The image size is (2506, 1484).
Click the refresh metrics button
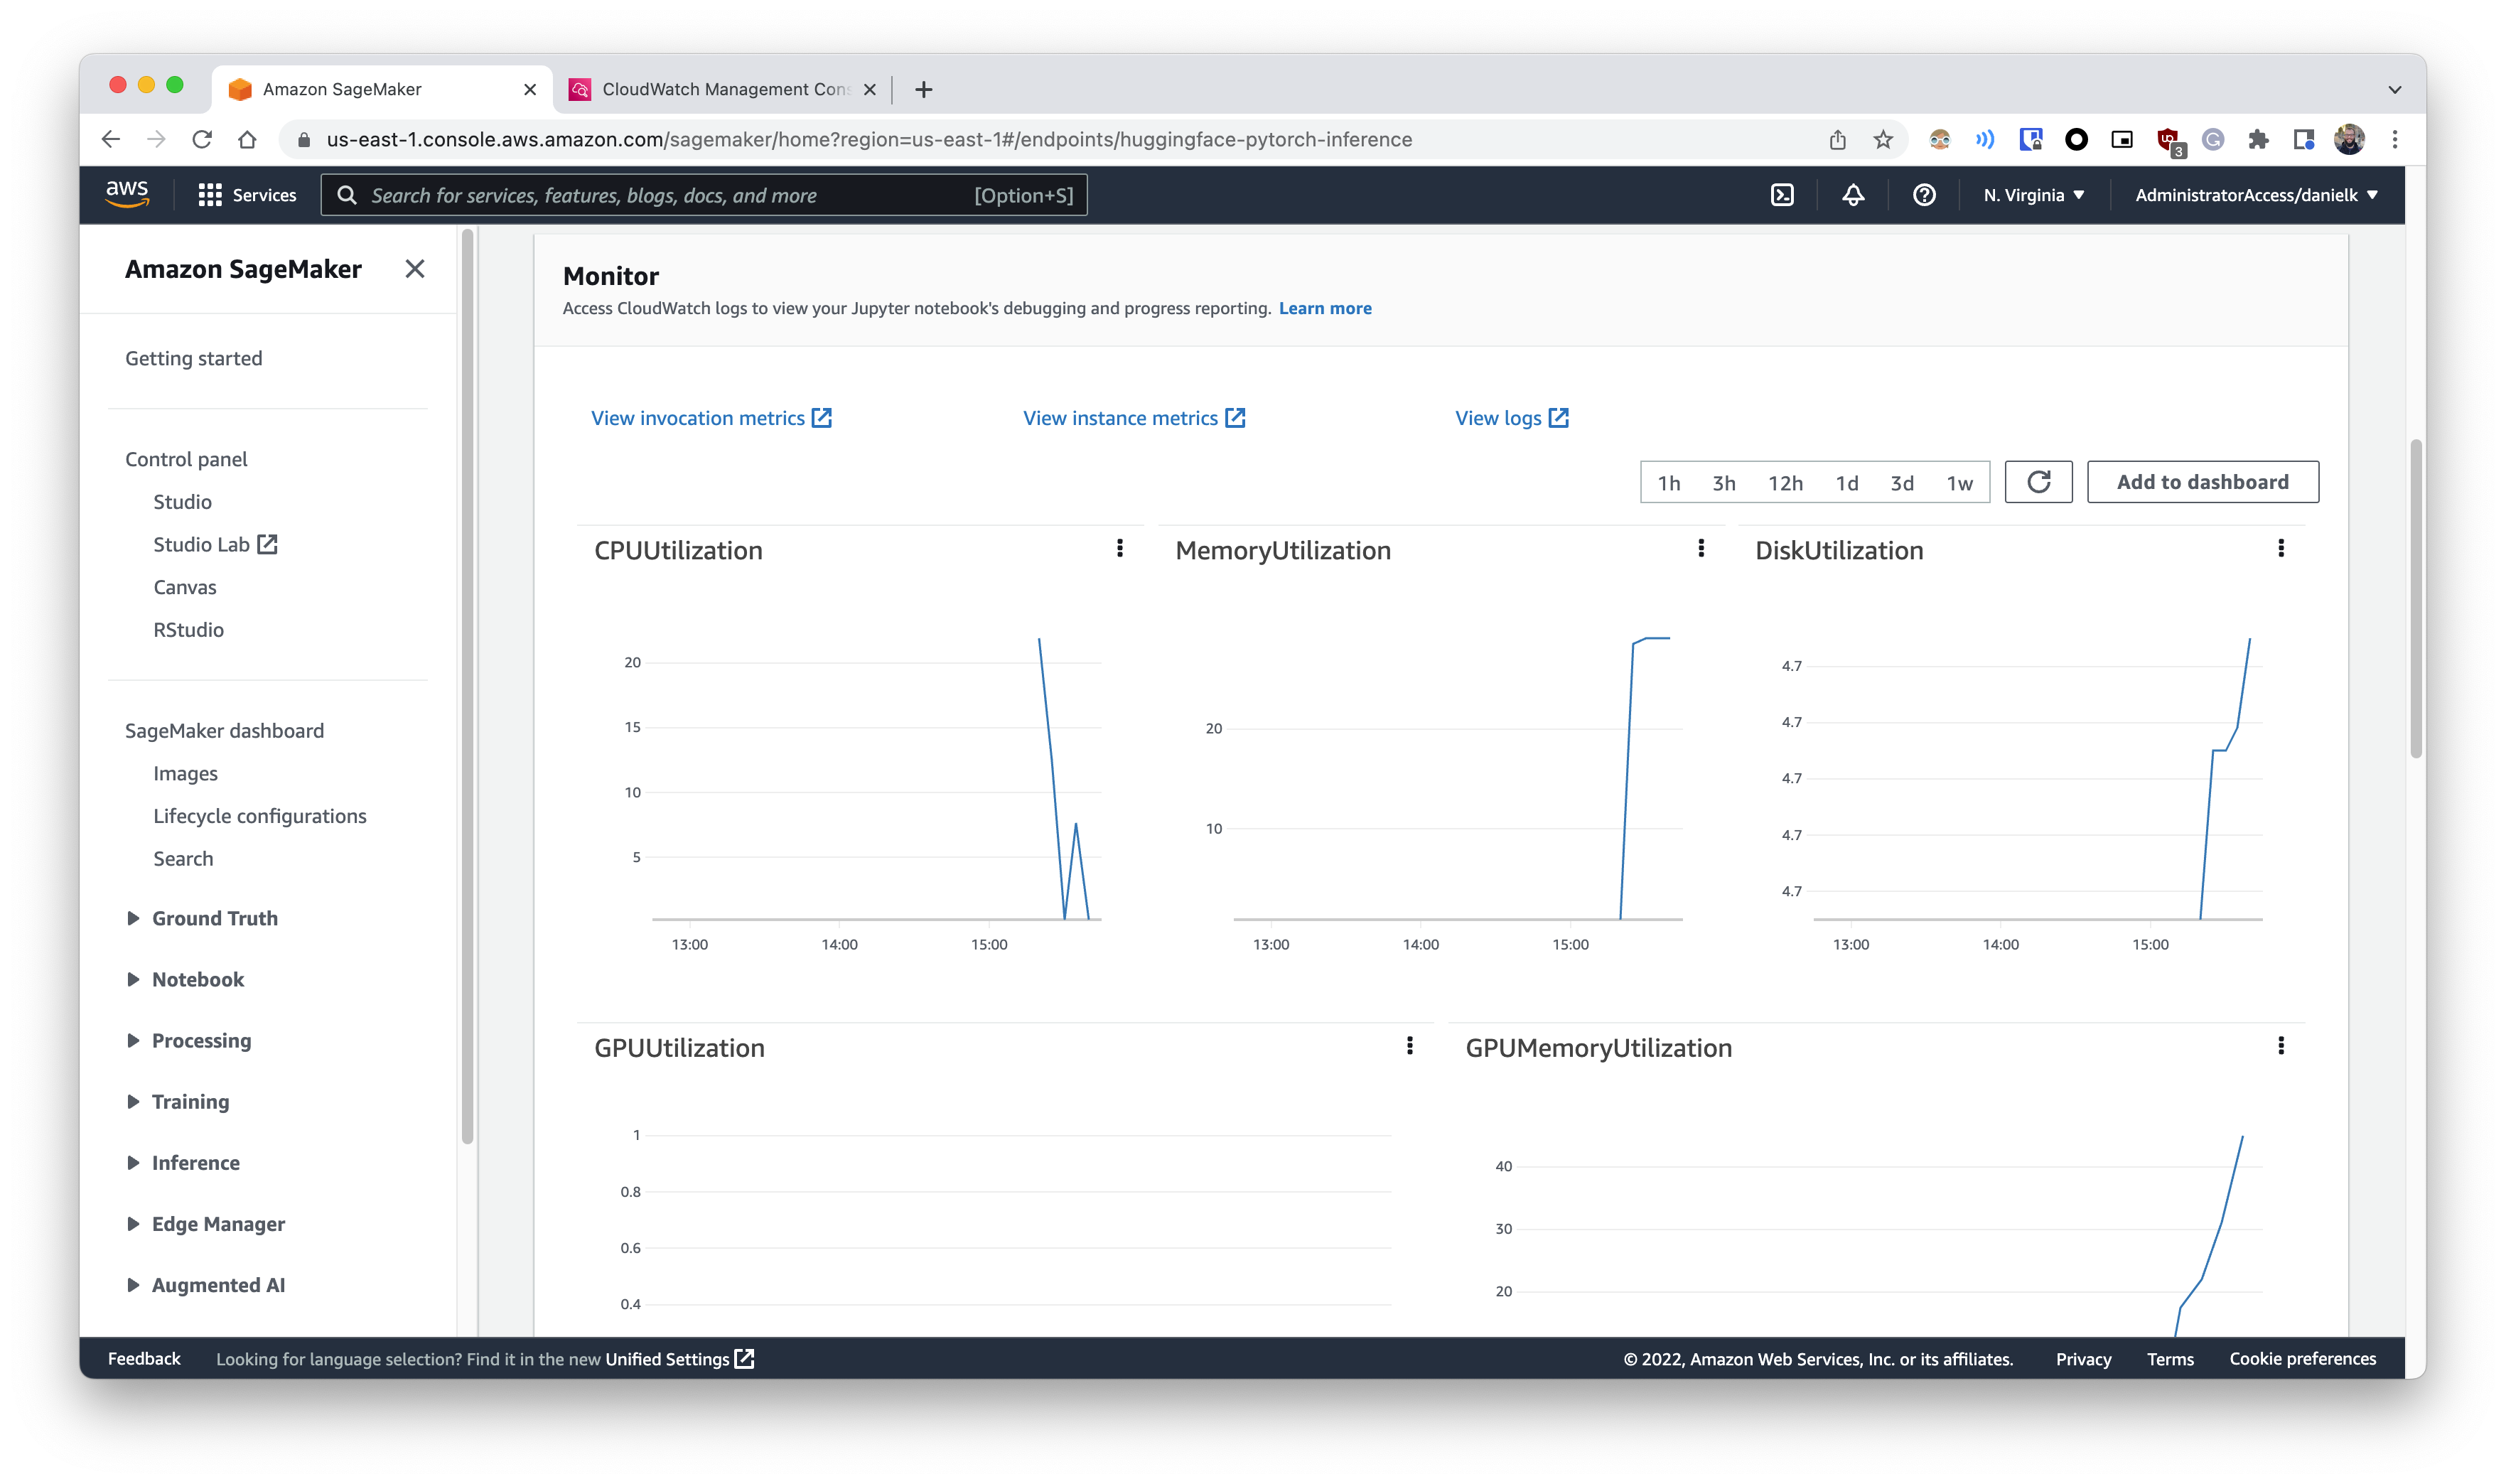(x=2038, y=480)
